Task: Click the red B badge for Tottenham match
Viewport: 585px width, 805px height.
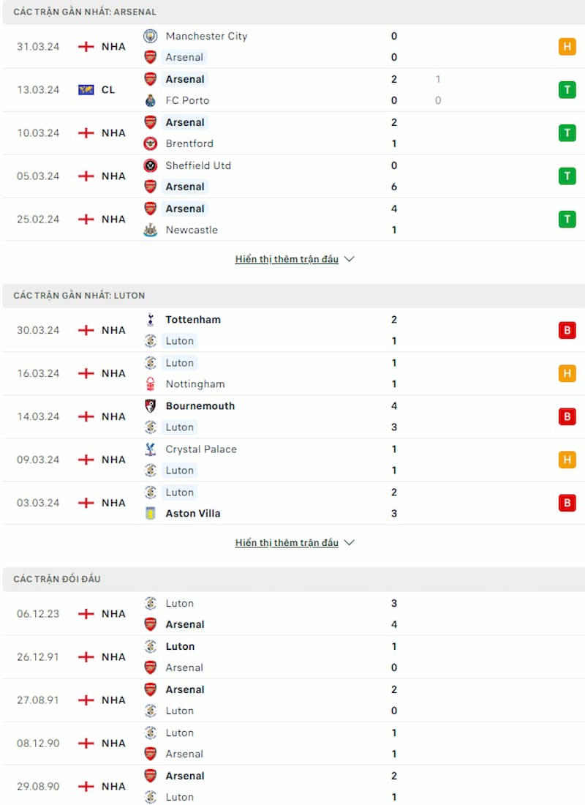Action: 567,330
